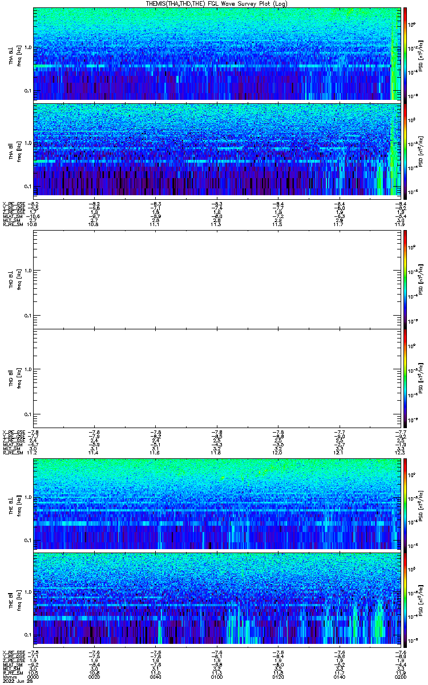Click the 0000 time tick label
Screen dimensions: 428x685
(x=34, y=677)
